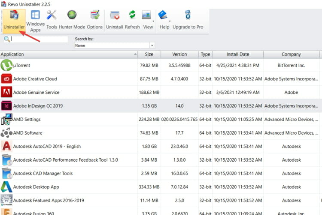Select the Adobe Genuine Service icon

pos(6,92)
